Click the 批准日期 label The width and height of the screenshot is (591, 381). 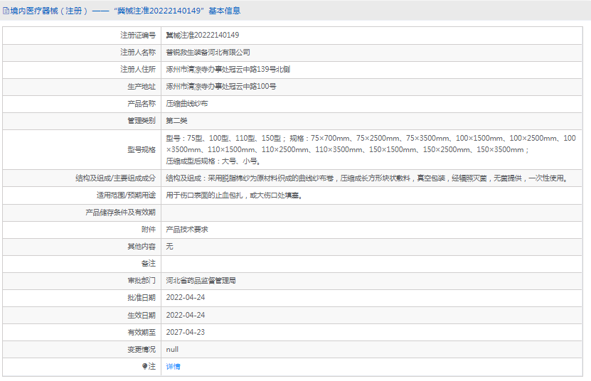point(142,298)
